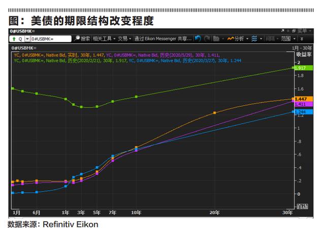Click the blue undo arrow icon
Viewport: 325px width, 238px height.
pos(198,39)
